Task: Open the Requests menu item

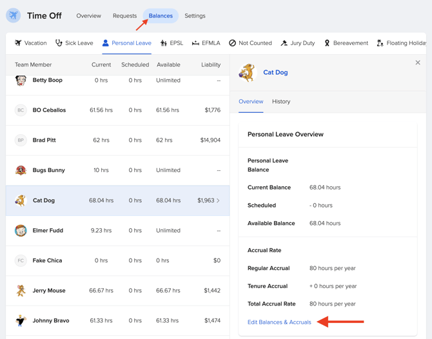Action: [x=124, y=15]
